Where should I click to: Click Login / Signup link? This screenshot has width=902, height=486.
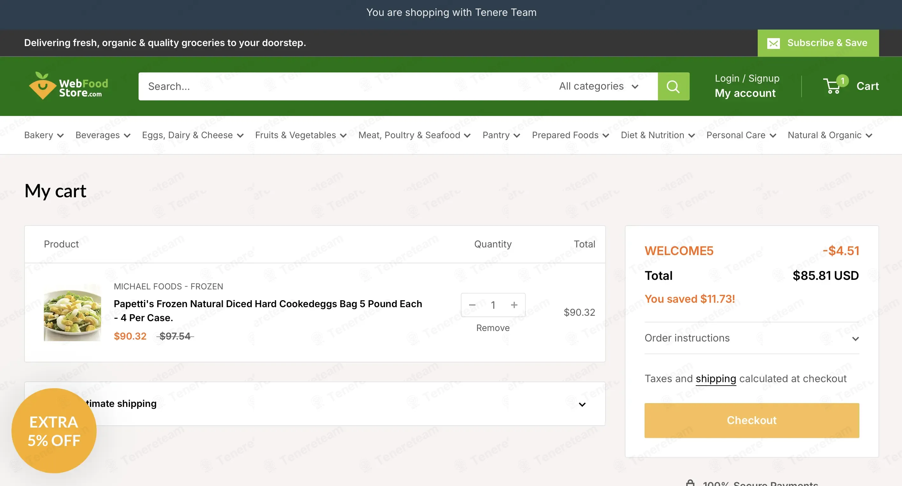[x=747, y=78]
